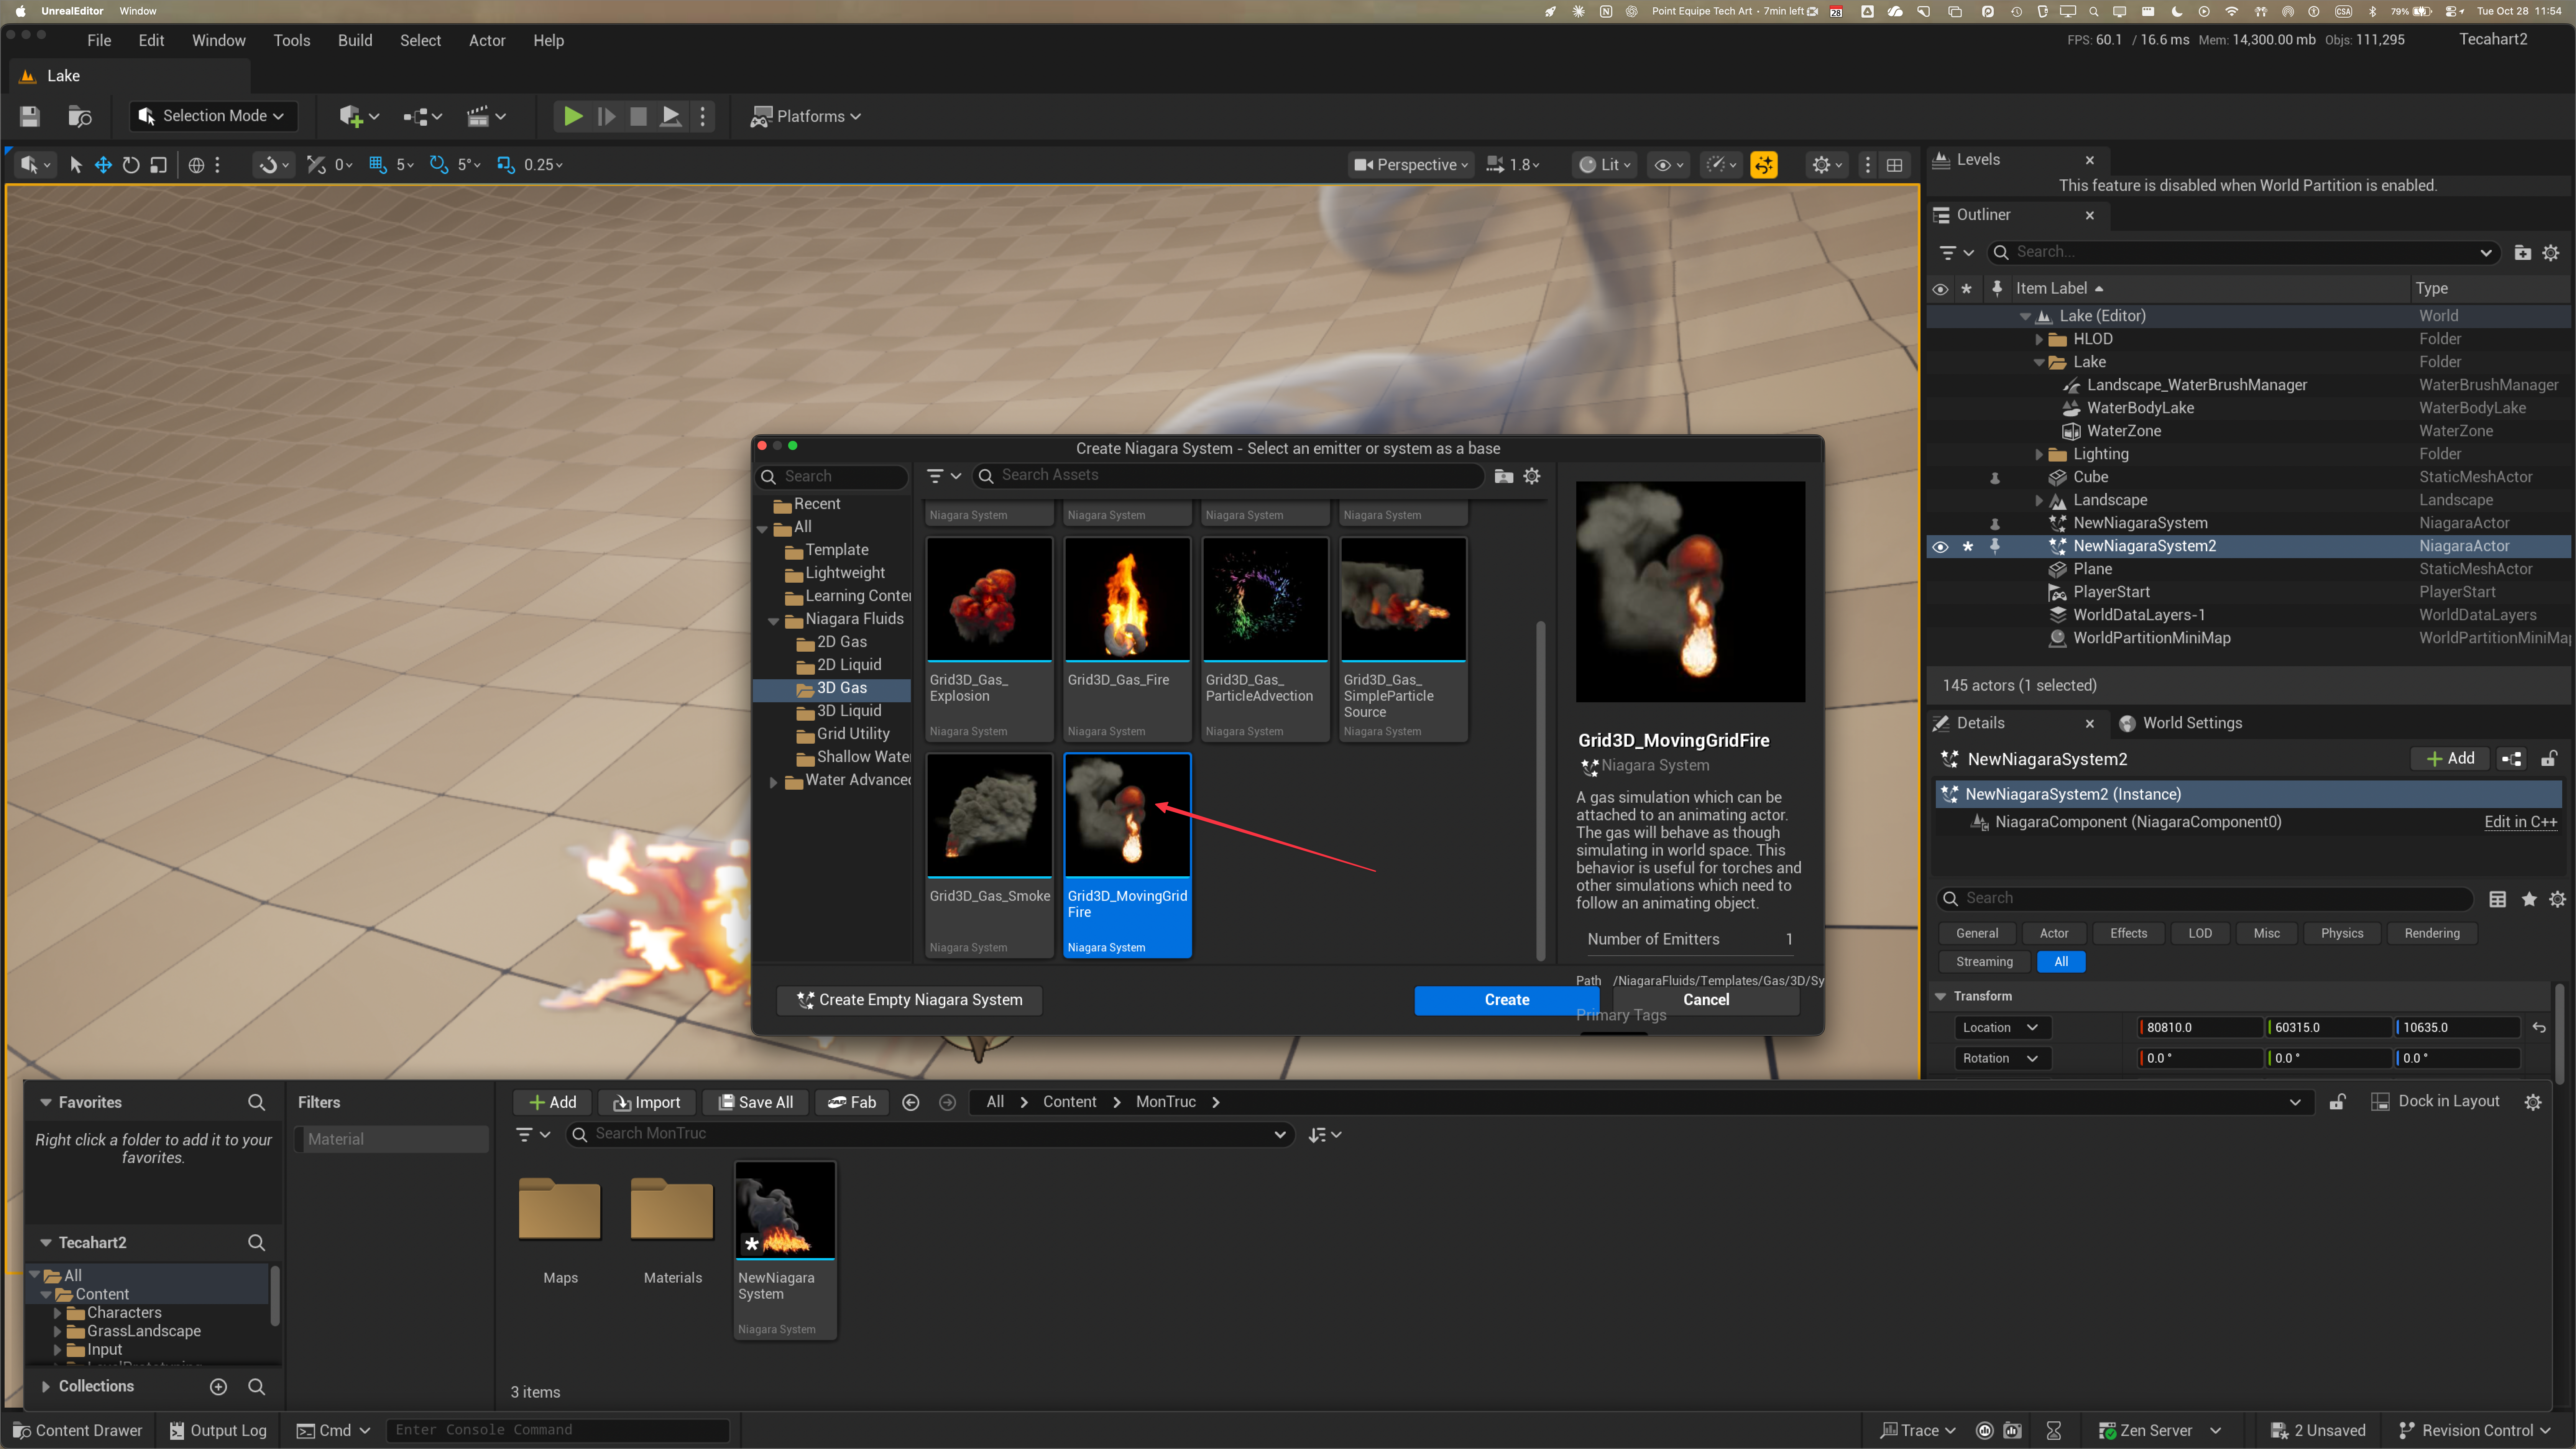The image size is (2576, 1449).
Task: Click the add collection plus icon
Action: (219, 1386)
